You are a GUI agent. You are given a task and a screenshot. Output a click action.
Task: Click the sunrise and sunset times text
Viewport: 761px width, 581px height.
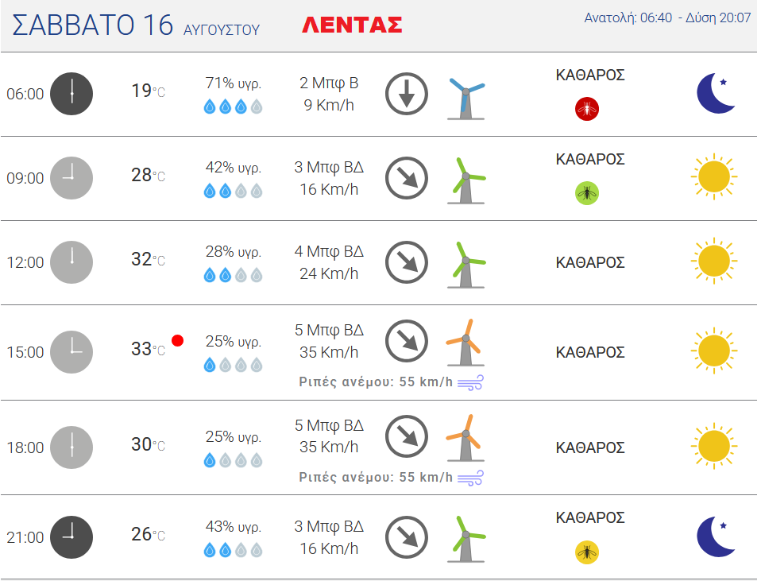click(667, 18)
